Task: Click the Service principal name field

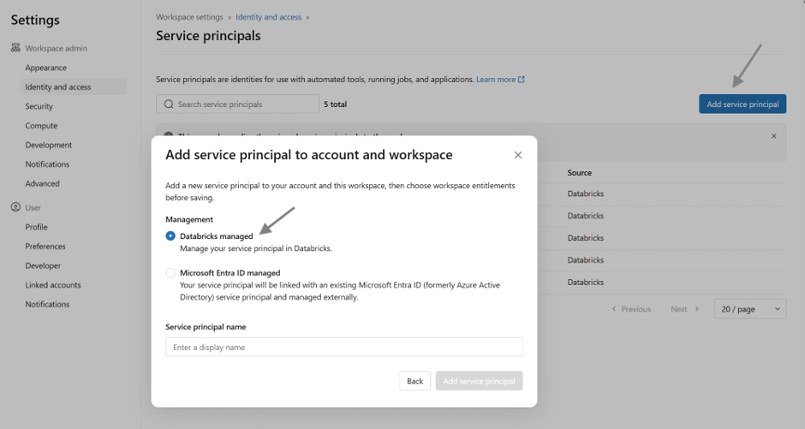Action: point(344,347)
